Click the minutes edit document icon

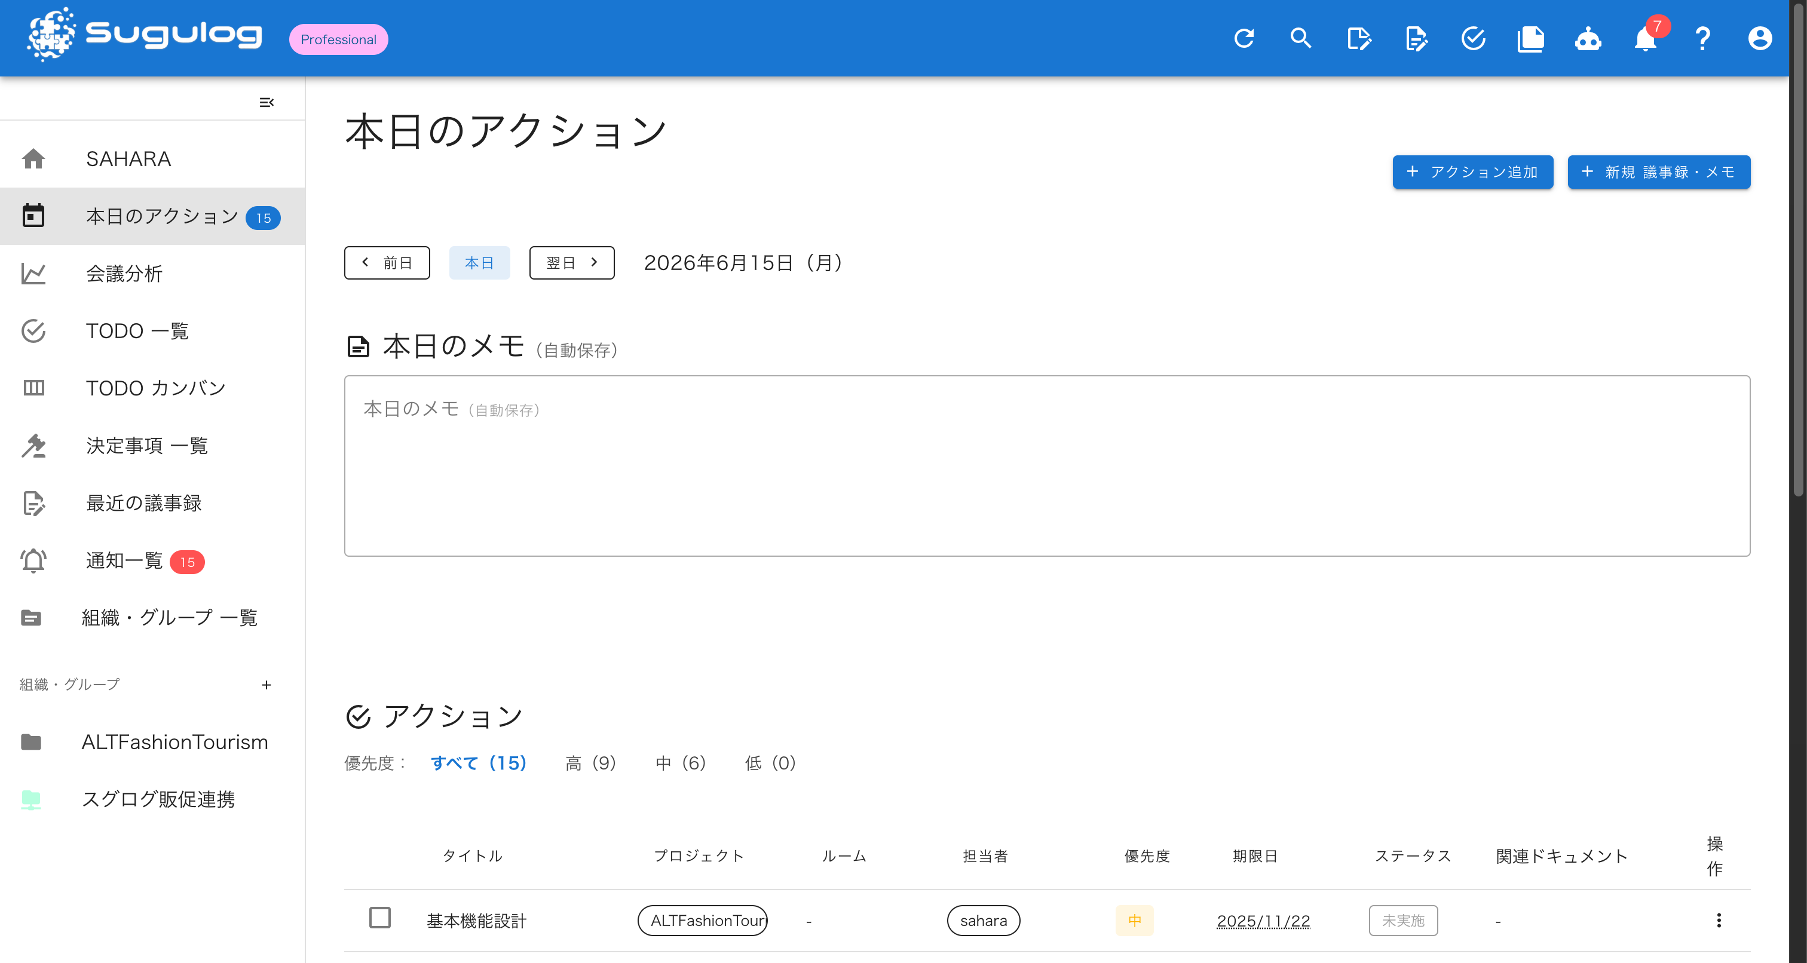(1416, 39)
